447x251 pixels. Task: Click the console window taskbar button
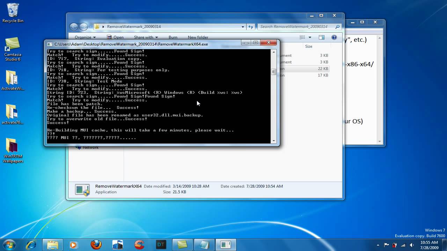click(226, 245)
